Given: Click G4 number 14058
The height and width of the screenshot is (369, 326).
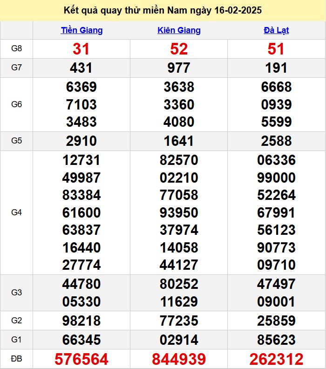Looking at the screenshot, I should point(179,247).
